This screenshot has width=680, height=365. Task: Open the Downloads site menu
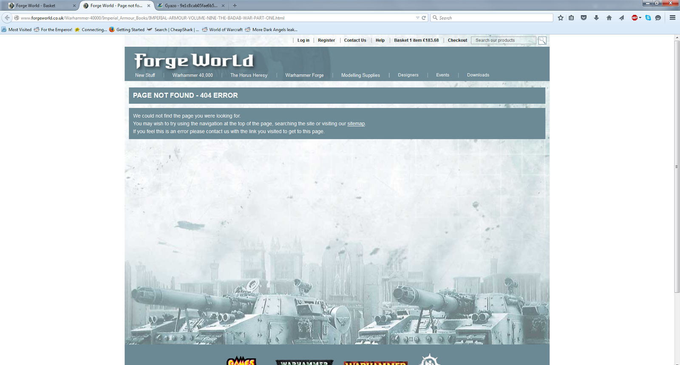point(478,75)
